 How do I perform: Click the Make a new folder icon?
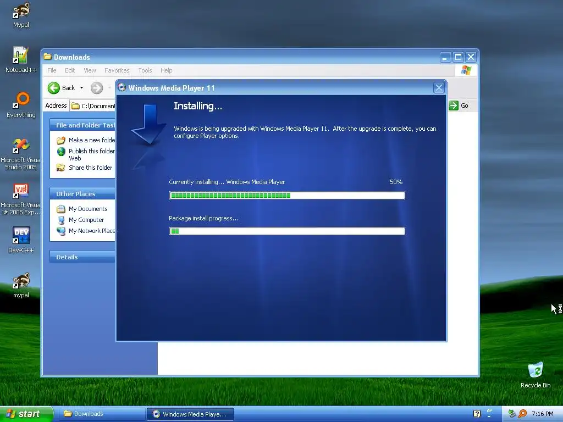click(61, 140)
